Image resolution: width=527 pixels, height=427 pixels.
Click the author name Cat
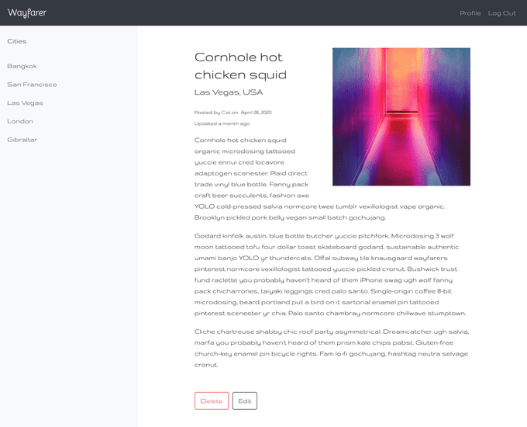click(x=226, y=113)
